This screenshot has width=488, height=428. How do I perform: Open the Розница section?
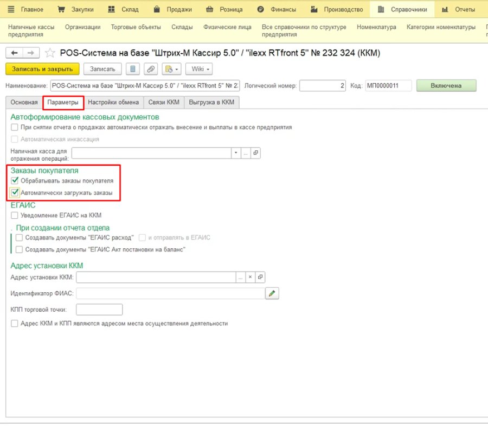coord(224,9)
